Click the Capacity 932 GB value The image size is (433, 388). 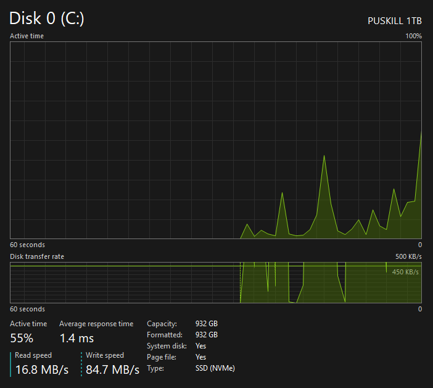(x=207, y=324)
